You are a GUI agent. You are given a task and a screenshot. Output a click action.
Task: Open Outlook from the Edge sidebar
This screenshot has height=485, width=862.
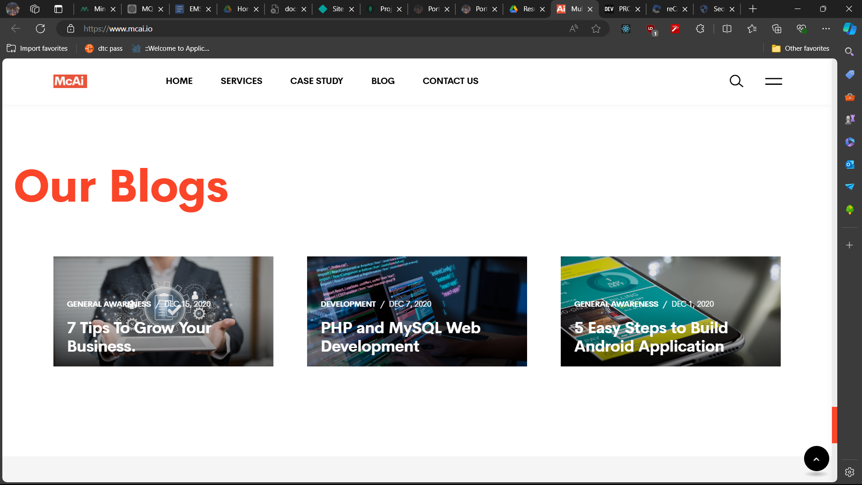click(x=849, y=164)
